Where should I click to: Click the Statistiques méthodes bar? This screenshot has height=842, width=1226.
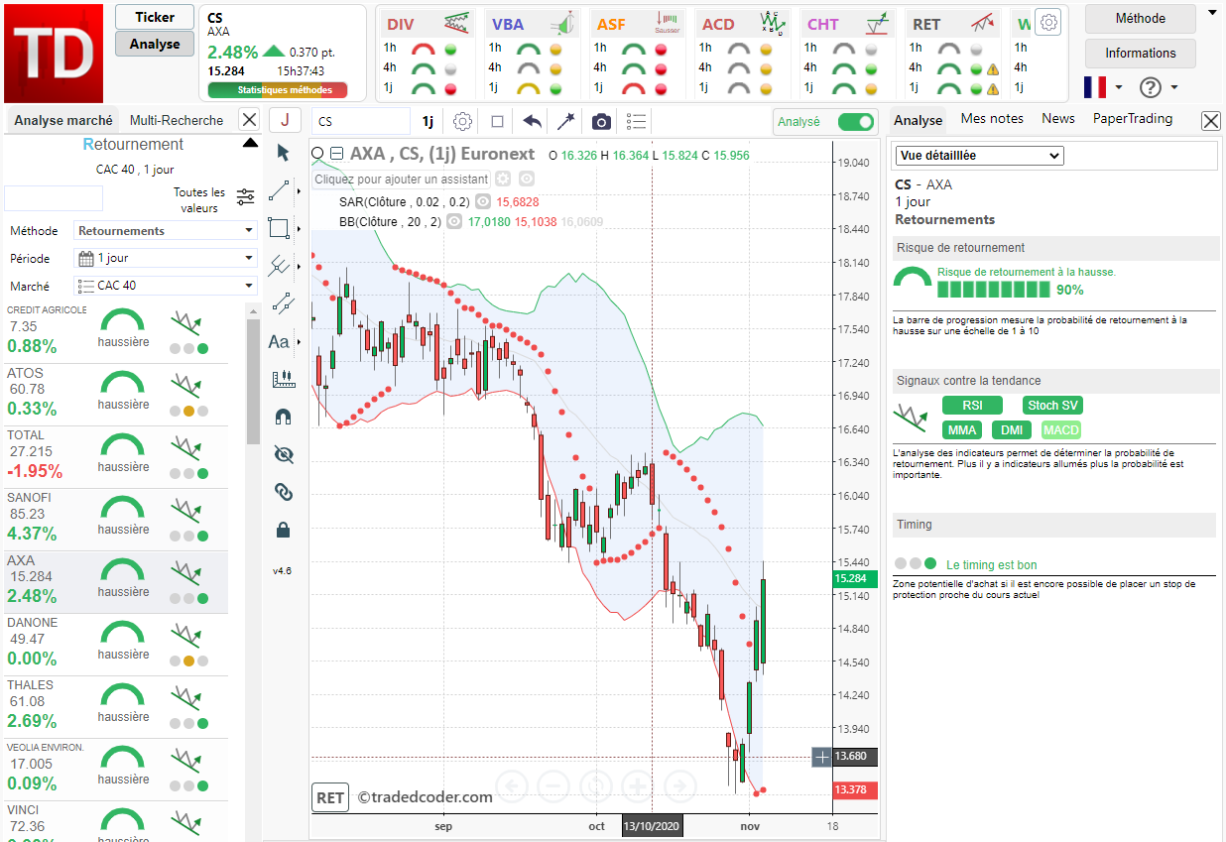pyautogui.click(x=278, y=90)
